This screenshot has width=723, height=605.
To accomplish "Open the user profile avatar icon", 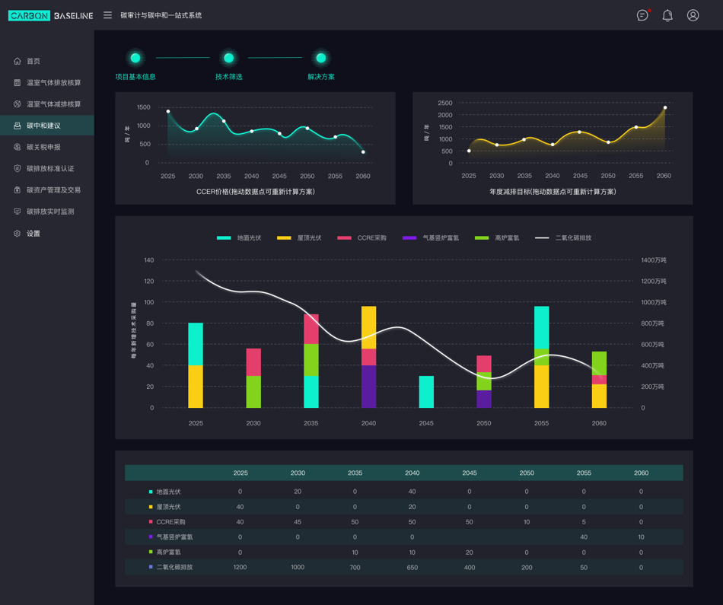I will (x=693, y=15).
